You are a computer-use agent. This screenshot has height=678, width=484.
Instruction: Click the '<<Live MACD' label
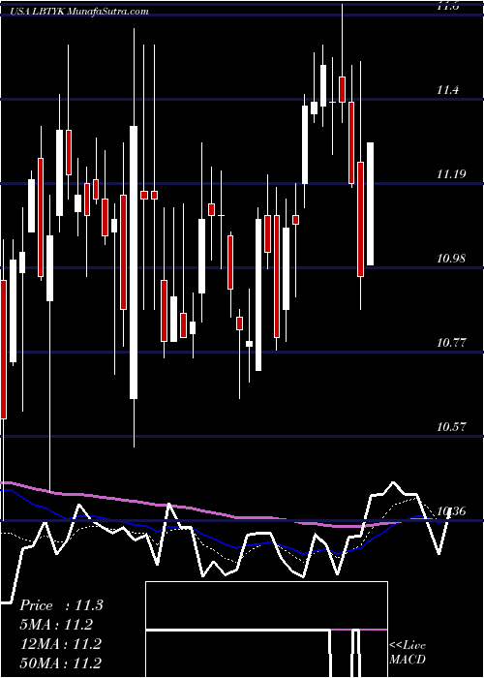[x=408, y=652]
